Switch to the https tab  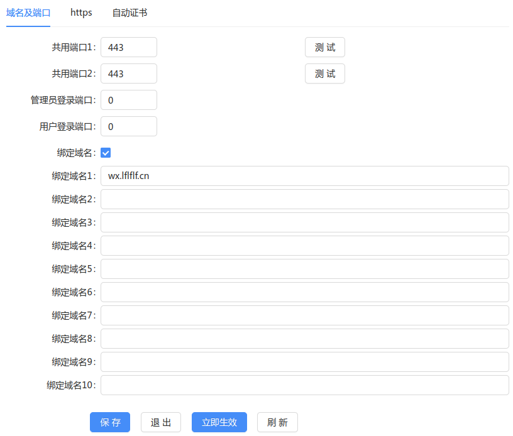tap(81, 13)
